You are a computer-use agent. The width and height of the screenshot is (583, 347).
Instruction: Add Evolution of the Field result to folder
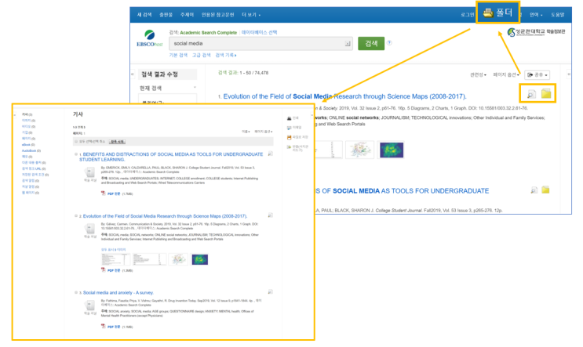tap(546, 93)
